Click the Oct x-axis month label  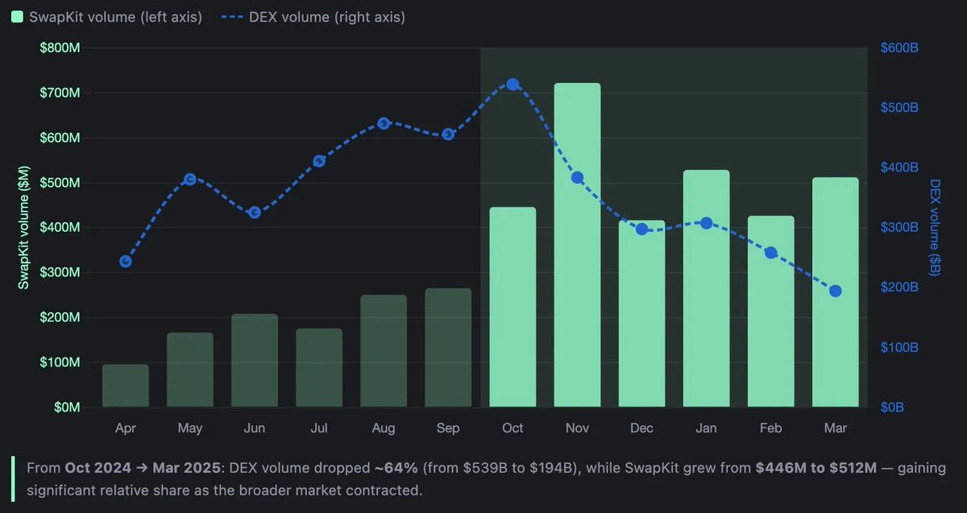(513, 429)
